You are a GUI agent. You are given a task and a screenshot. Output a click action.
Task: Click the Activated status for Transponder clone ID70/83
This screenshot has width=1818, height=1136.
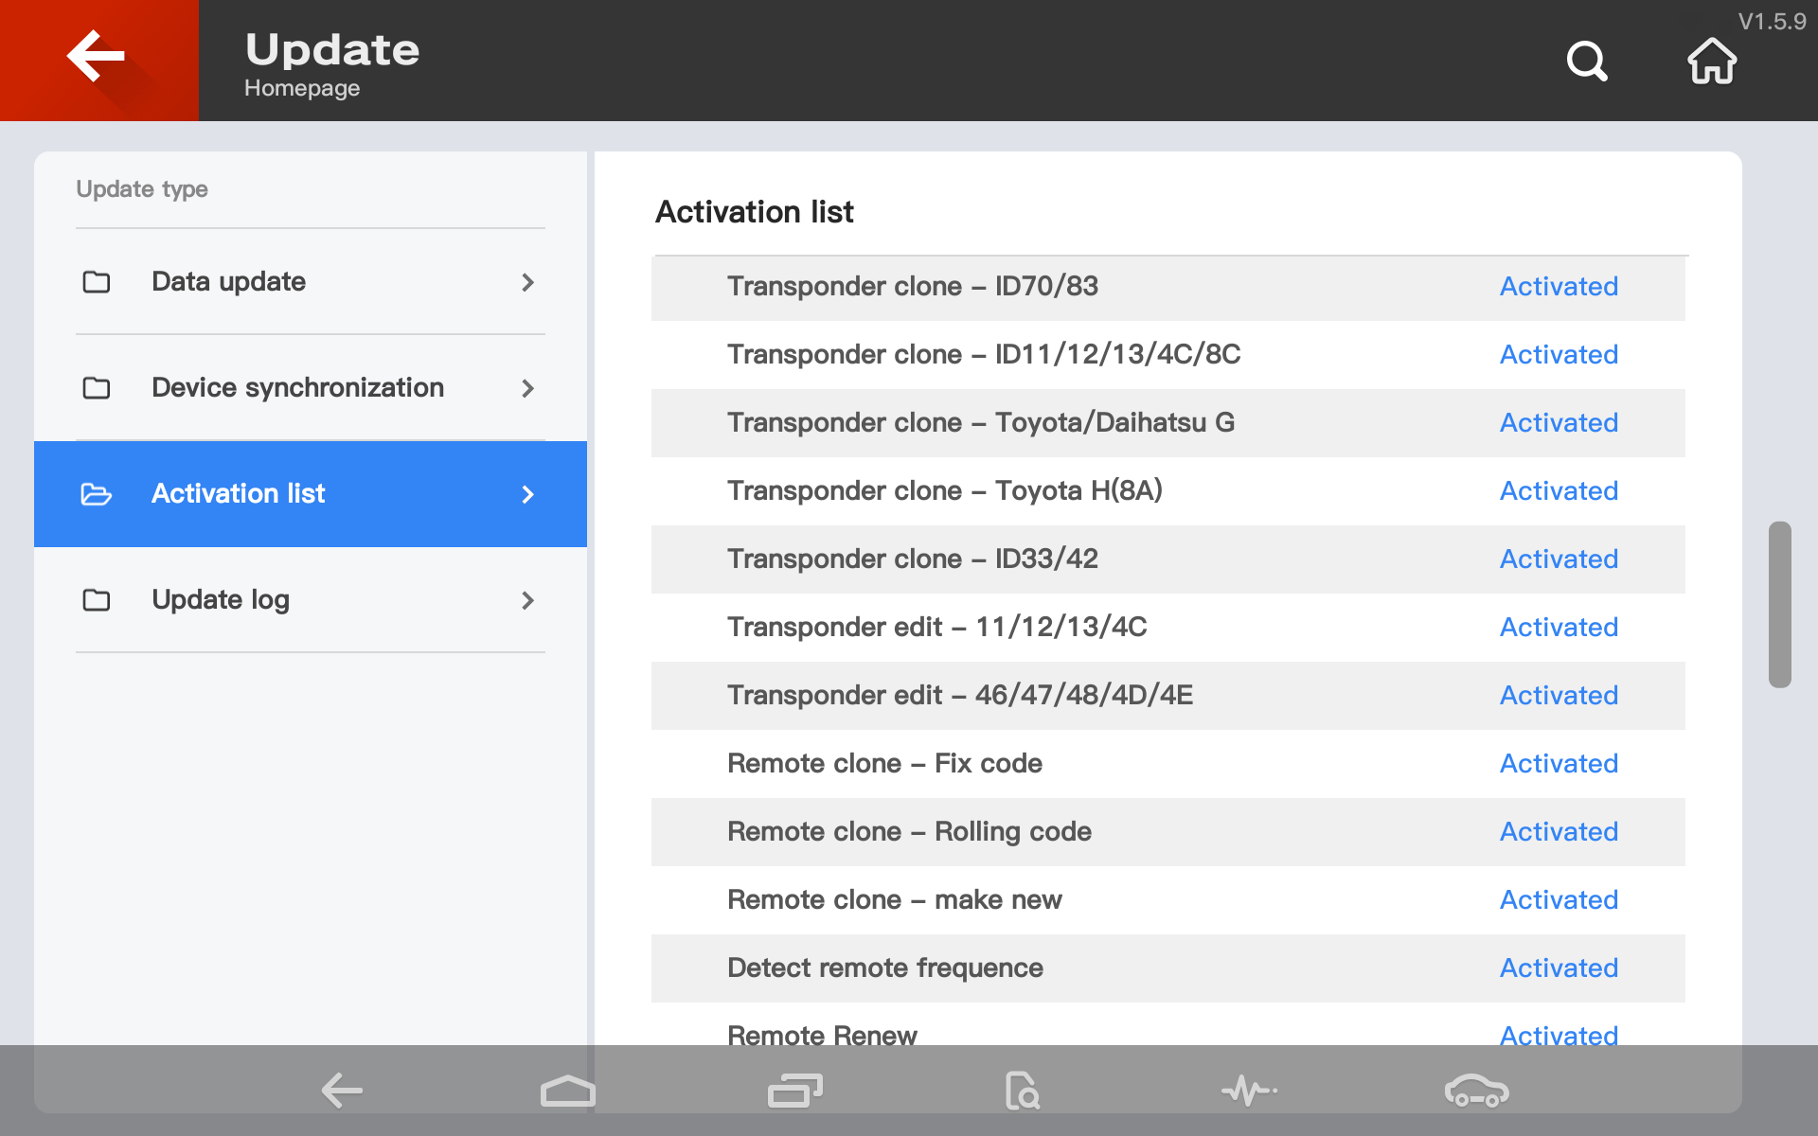[x=1559, y=285]
